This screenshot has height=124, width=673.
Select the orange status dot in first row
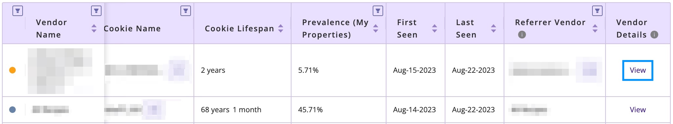pos(12,70)
